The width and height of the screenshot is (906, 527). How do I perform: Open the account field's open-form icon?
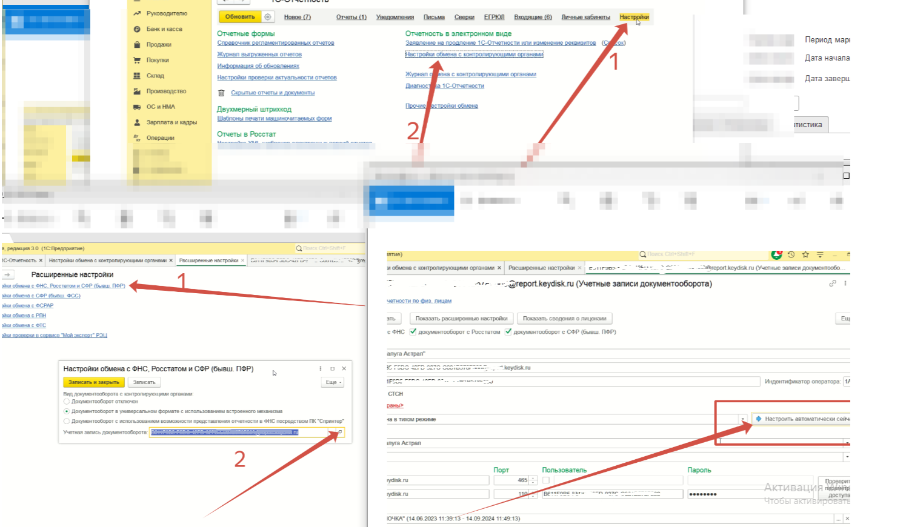[339, 433]
